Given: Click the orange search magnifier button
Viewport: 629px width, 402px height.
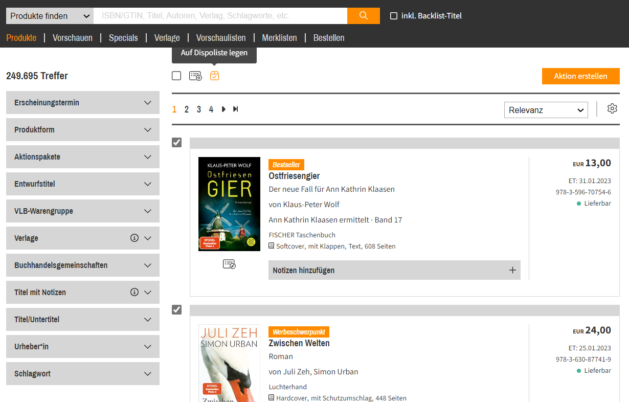Looking at the screenshot, I should click(363, 16).
